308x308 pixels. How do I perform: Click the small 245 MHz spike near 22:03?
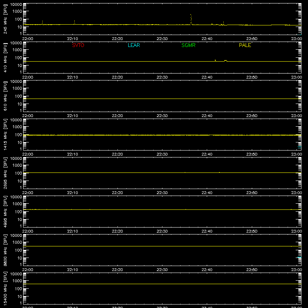point(42,22)
